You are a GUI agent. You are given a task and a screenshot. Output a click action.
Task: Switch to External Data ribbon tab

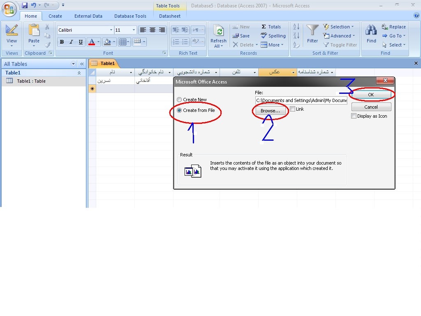click(x=88, y=16)
